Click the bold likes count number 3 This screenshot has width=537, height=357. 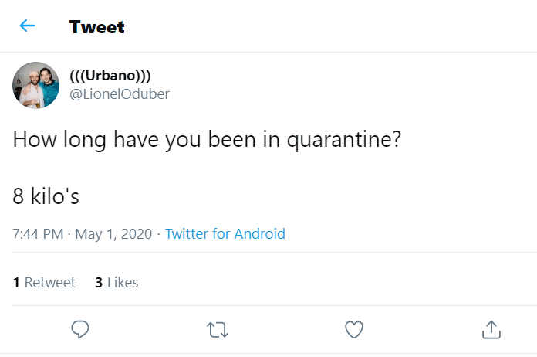(99, 283)
